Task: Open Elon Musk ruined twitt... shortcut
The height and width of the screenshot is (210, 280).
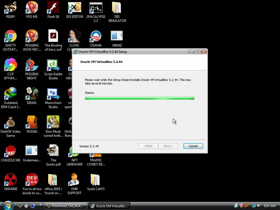Action: [53, 127]
